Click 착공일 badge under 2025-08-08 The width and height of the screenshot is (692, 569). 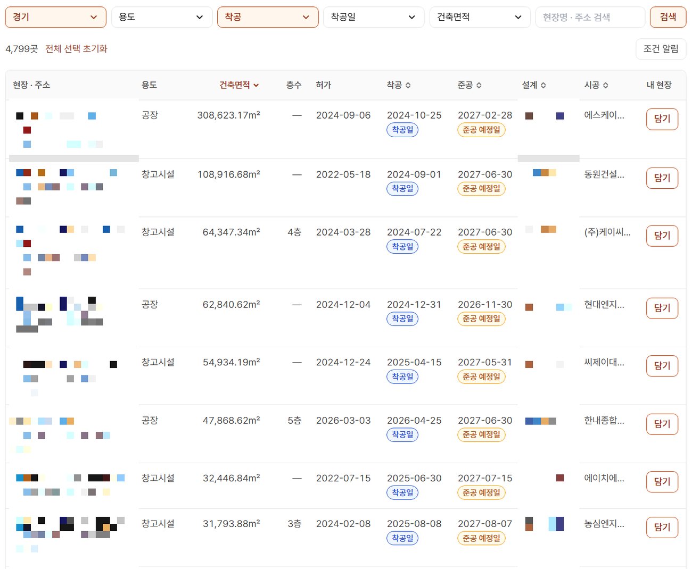402,538
